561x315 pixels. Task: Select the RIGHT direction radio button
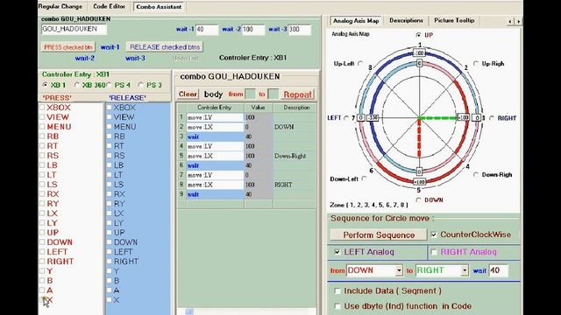coord(492,118)
